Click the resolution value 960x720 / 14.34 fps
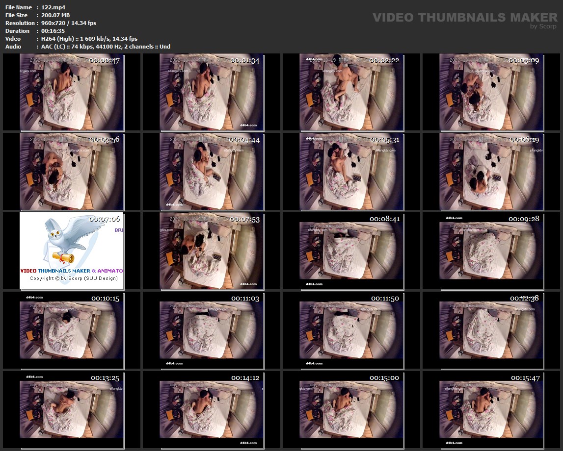Viewport: 563px width, 451px height. pyautogui.click(x=69, y=23)
